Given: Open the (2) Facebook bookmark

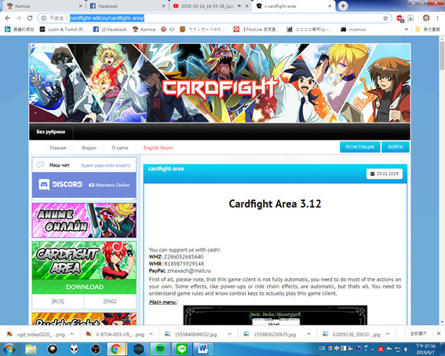Looking at the screenshot, I should coord(110,29).
